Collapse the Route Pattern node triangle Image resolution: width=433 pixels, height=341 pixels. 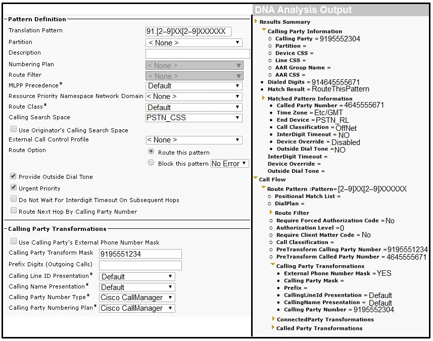click(264, 188)
